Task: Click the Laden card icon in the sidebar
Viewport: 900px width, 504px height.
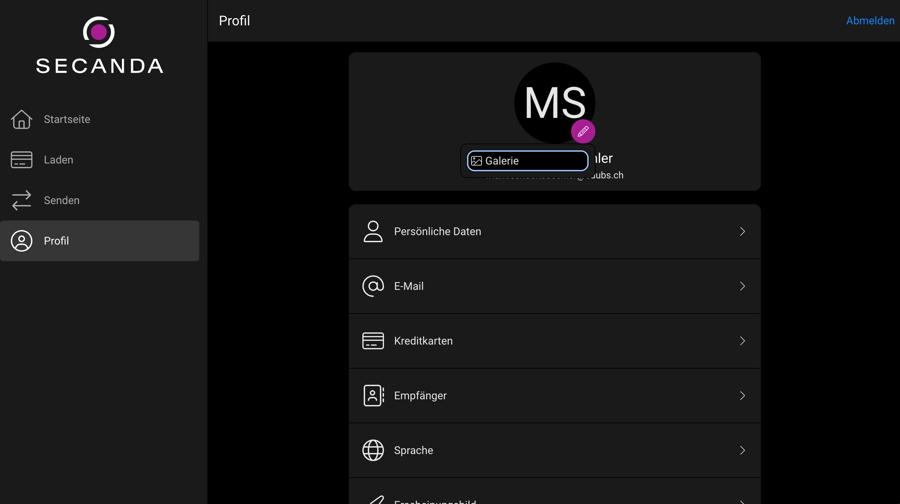Action: pos(22,160)
